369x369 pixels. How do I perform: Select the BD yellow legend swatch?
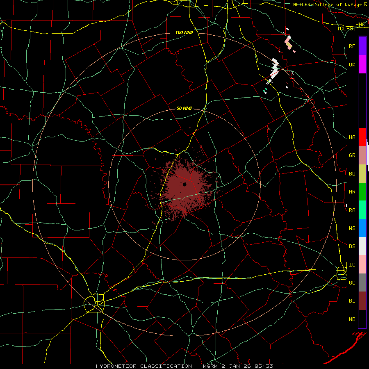click(362, 174)
